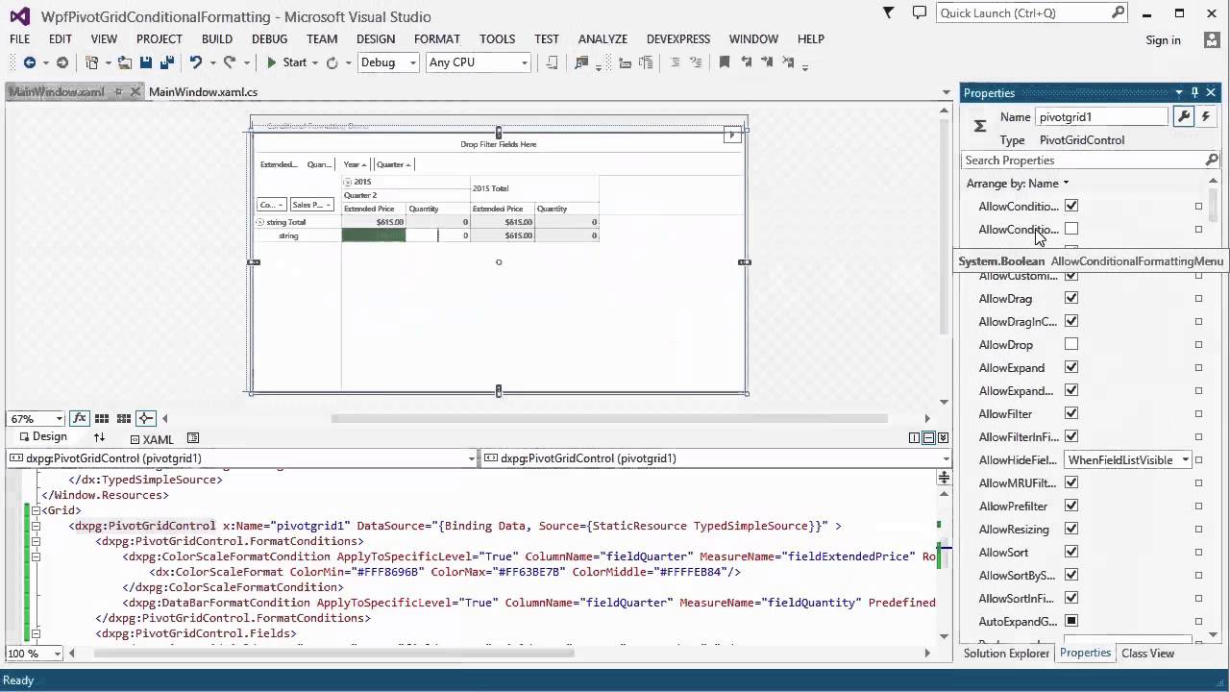Switch to the MainWindow.xaml.cs tab
This screenshot has height=692, width=1230.
point(203,92)
